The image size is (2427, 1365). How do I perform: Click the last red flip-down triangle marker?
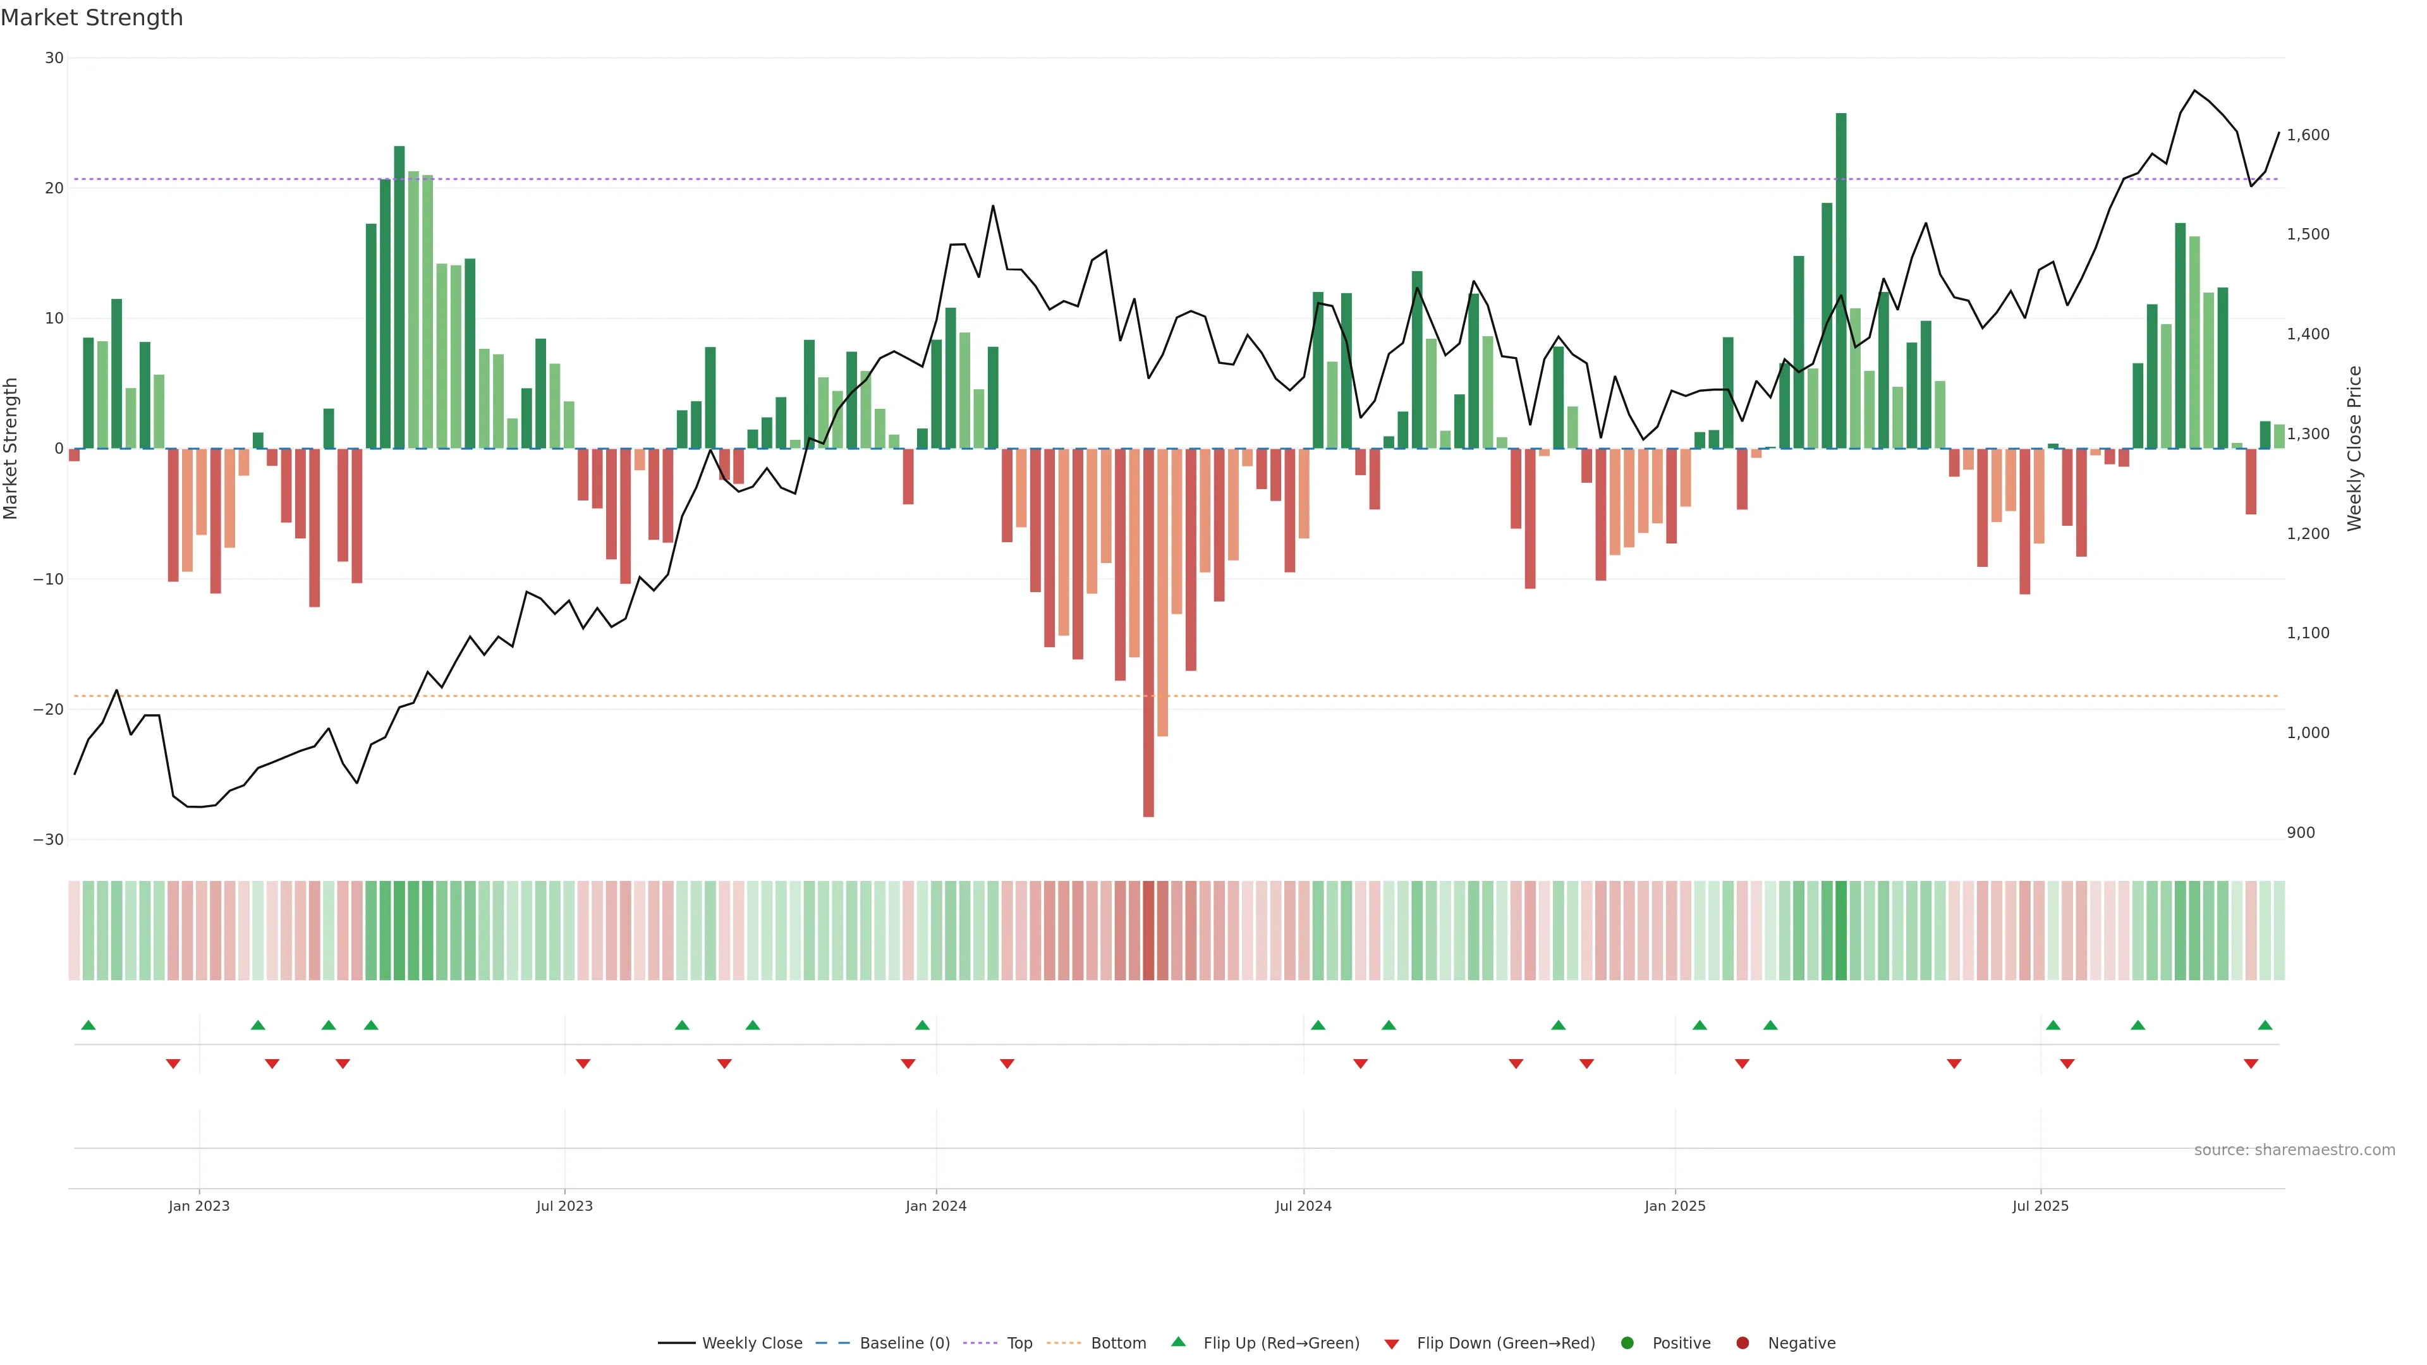(x=2251, y=1064)
